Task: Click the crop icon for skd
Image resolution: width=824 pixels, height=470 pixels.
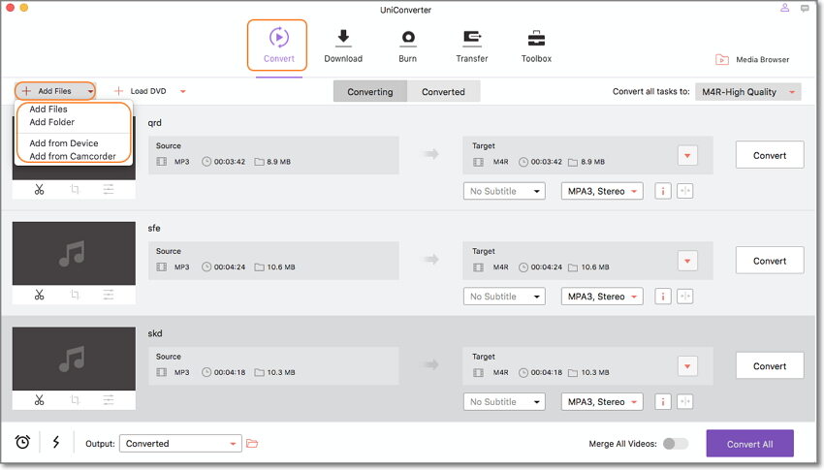Action: [x=74, y=400]
